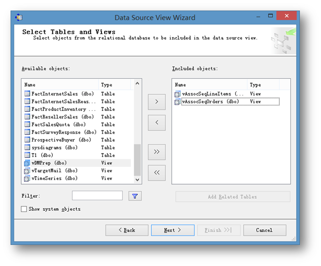
Task: Click the table icon beside ProspectiveBuyer (dbo)
Action: pos(27,140)
